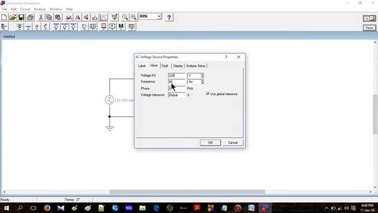This screenshot has width=378, height=213.
Task: Open File Explorer from the taskbar
Action: click(142, 208)
